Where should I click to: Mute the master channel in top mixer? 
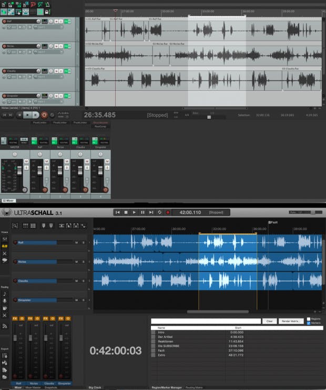point(26,161)
